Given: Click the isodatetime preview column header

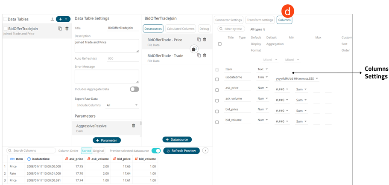Looking at the screenshot, I should [x=44, y=159].
